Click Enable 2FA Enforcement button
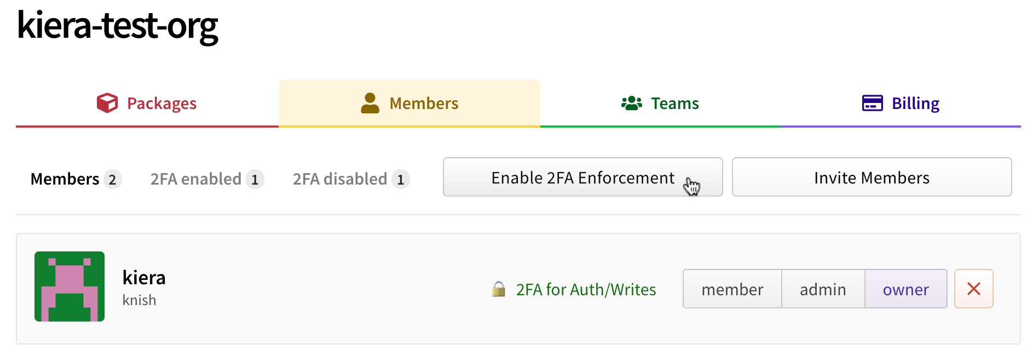 click(582, 177)
